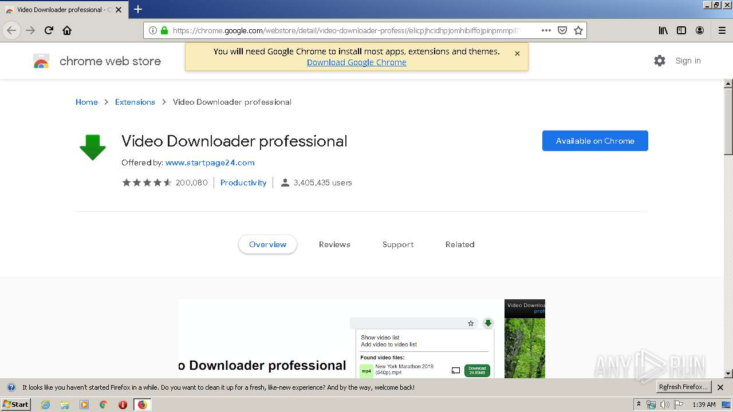Dismiss the Chrome install notice
Image resolution: width=733 pixels, height=412 pixels.
(517, 53)
